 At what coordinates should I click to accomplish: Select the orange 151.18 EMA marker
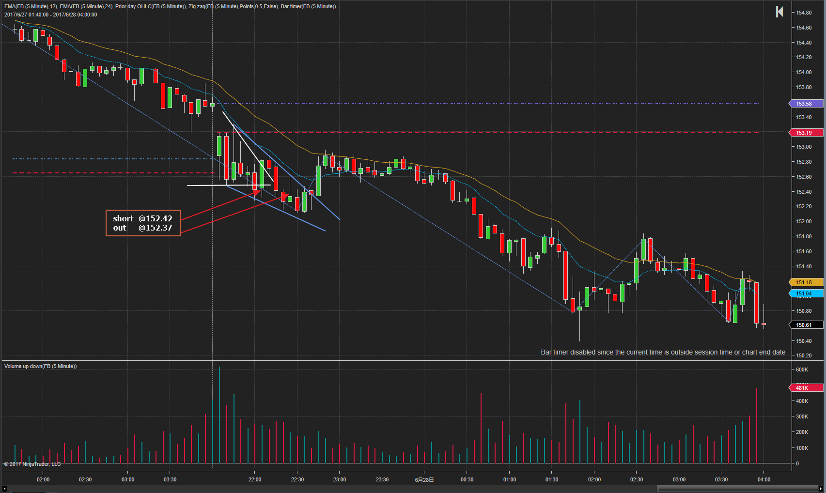click(806, 282)
